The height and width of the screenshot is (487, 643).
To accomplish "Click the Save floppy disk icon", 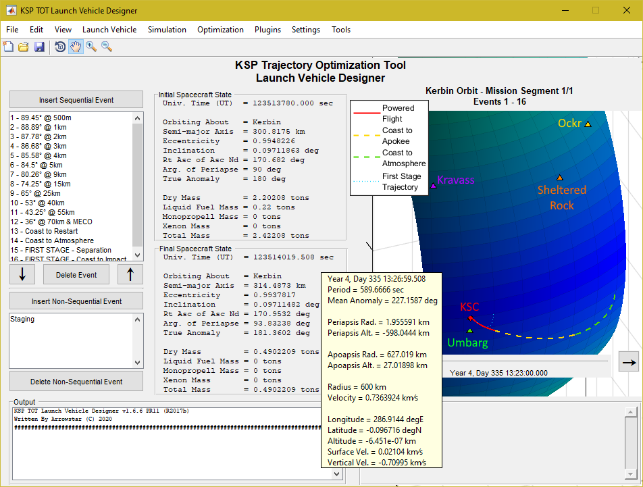I will coord(39,47).
